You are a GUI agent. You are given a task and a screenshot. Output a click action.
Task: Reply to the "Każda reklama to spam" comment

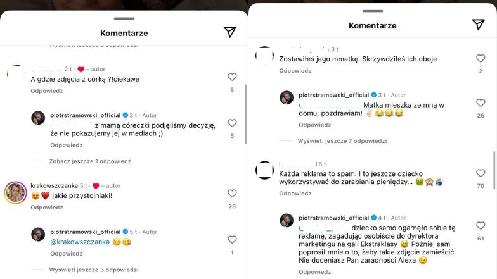coord(295,194)
